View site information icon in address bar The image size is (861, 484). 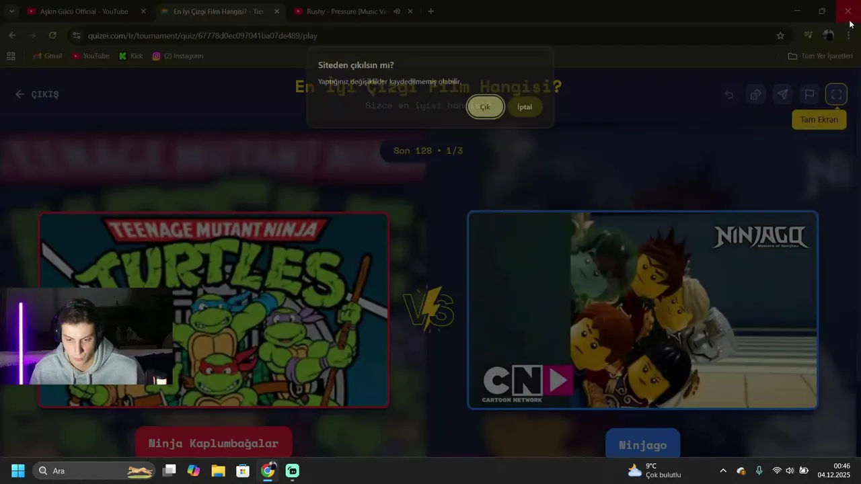point(76,36)
